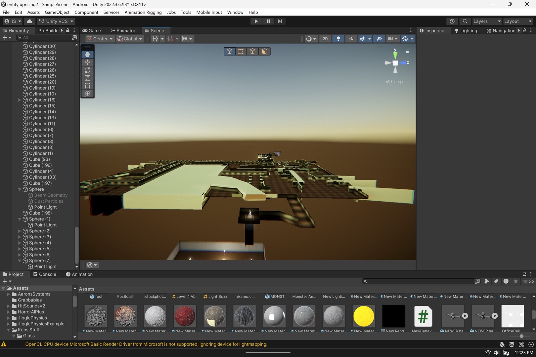The height and width of the screenshot is (357, 536).
Task: Click the Persp projection label
Action: click(x=394, y=82)
